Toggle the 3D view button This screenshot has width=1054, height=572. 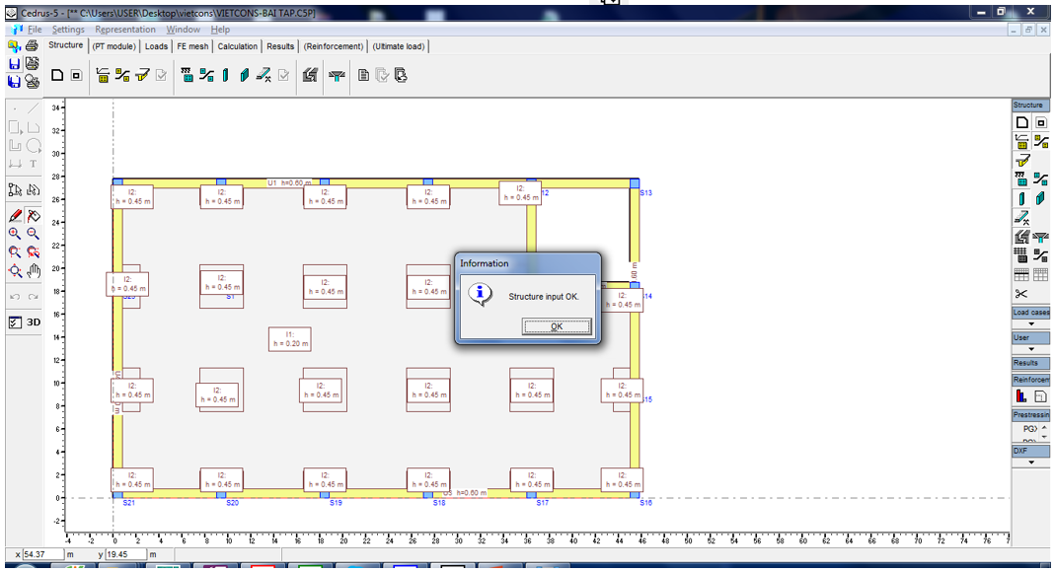(34, 322)
